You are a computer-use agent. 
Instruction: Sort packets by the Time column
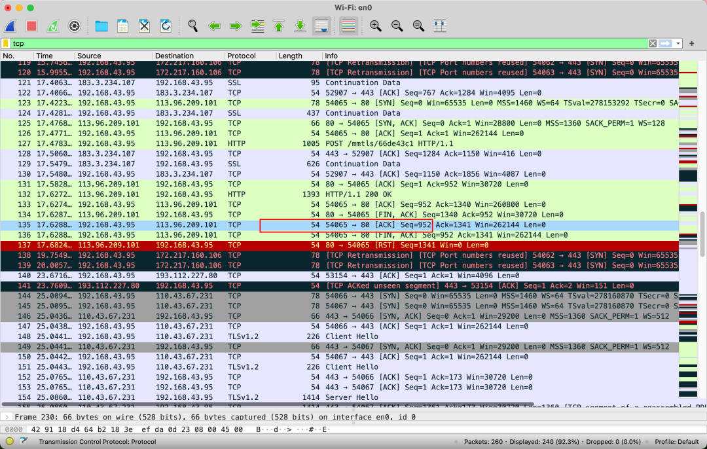[54, 56]
